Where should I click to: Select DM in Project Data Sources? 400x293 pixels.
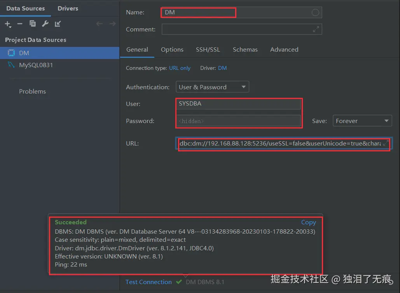coord(60,53)
